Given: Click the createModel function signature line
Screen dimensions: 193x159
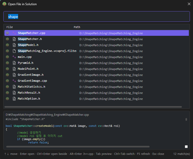Looking at the screenshot, I should 63,126.
